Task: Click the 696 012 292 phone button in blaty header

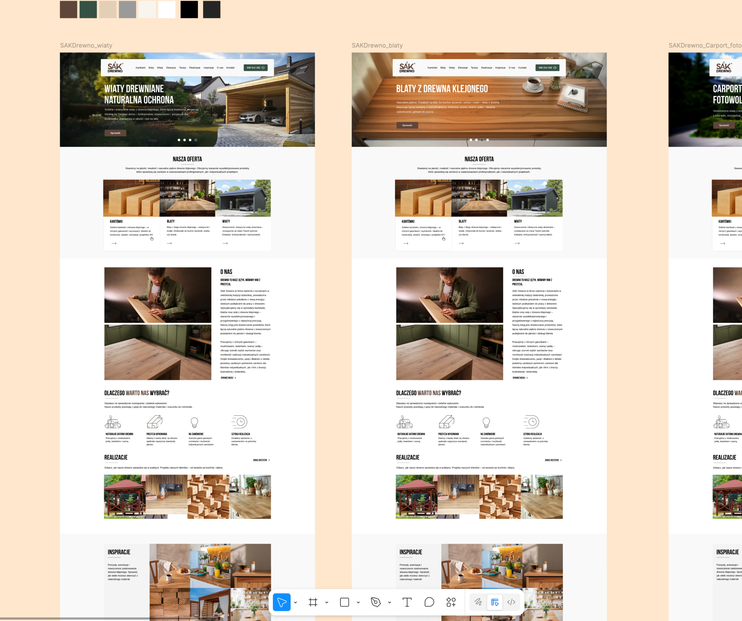Action: pyautogui.click(x=547, y=67)
